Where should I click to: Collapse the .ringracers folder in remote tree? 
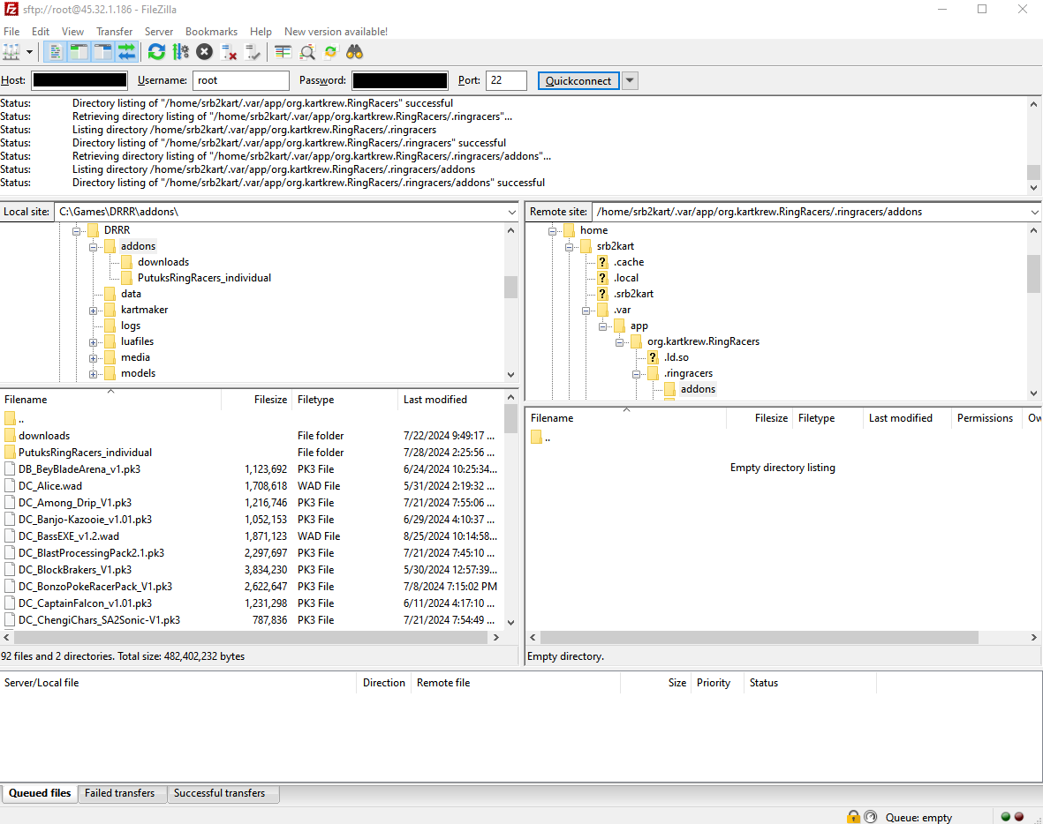coord(637,374)
